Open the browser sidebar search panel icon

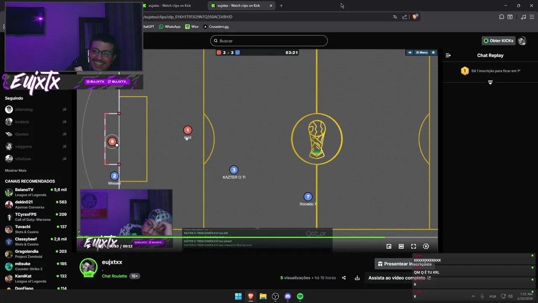pos(510,17)
